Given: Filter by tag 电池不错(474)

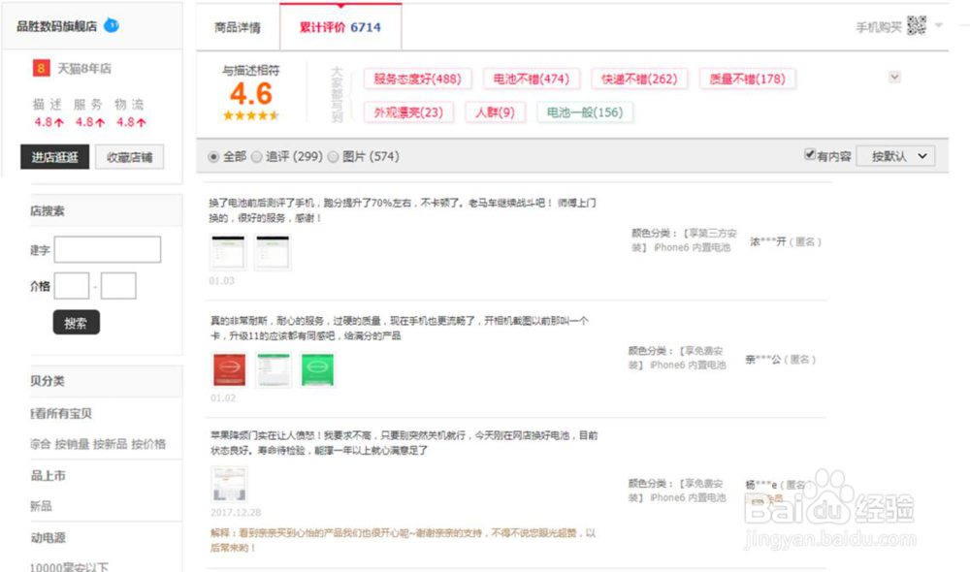Looking at the screenshot, I should [x=531, y=79].
